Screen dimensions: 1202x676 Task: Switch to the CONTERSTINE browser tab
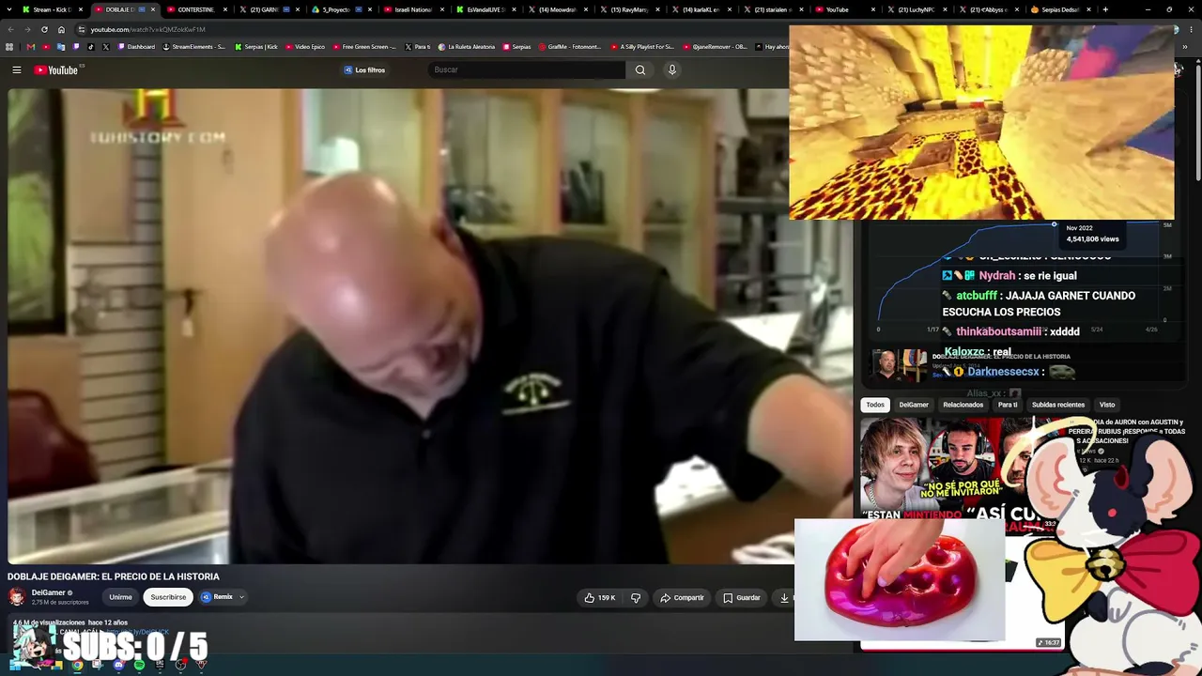(196, 9)
